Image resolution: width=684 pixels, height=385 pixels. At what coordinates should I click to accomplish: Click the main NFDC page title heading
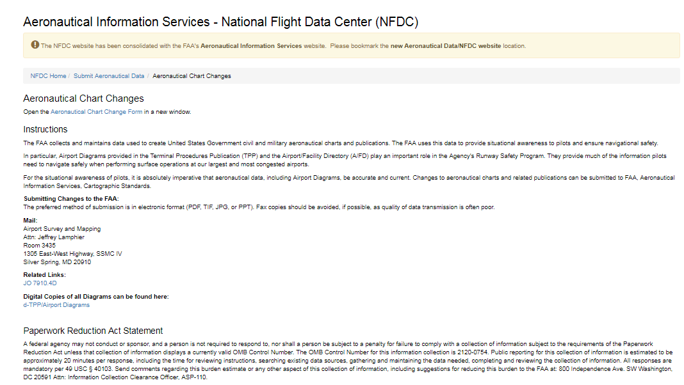coord(220,22)
